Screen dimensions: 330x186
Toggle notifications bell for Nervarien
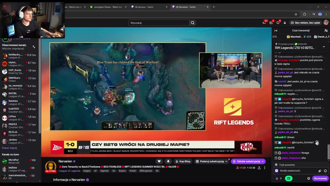[x=168, y=161]
